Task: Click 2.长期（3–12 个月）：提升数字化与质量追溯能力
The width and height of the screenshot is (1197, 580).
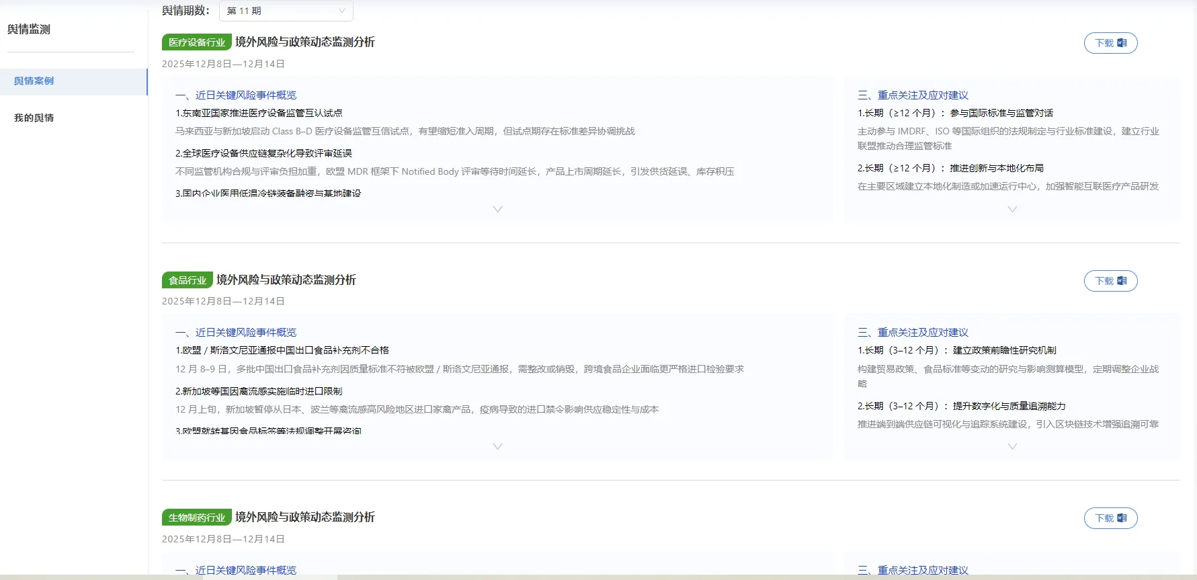Action: coord(962,406)
